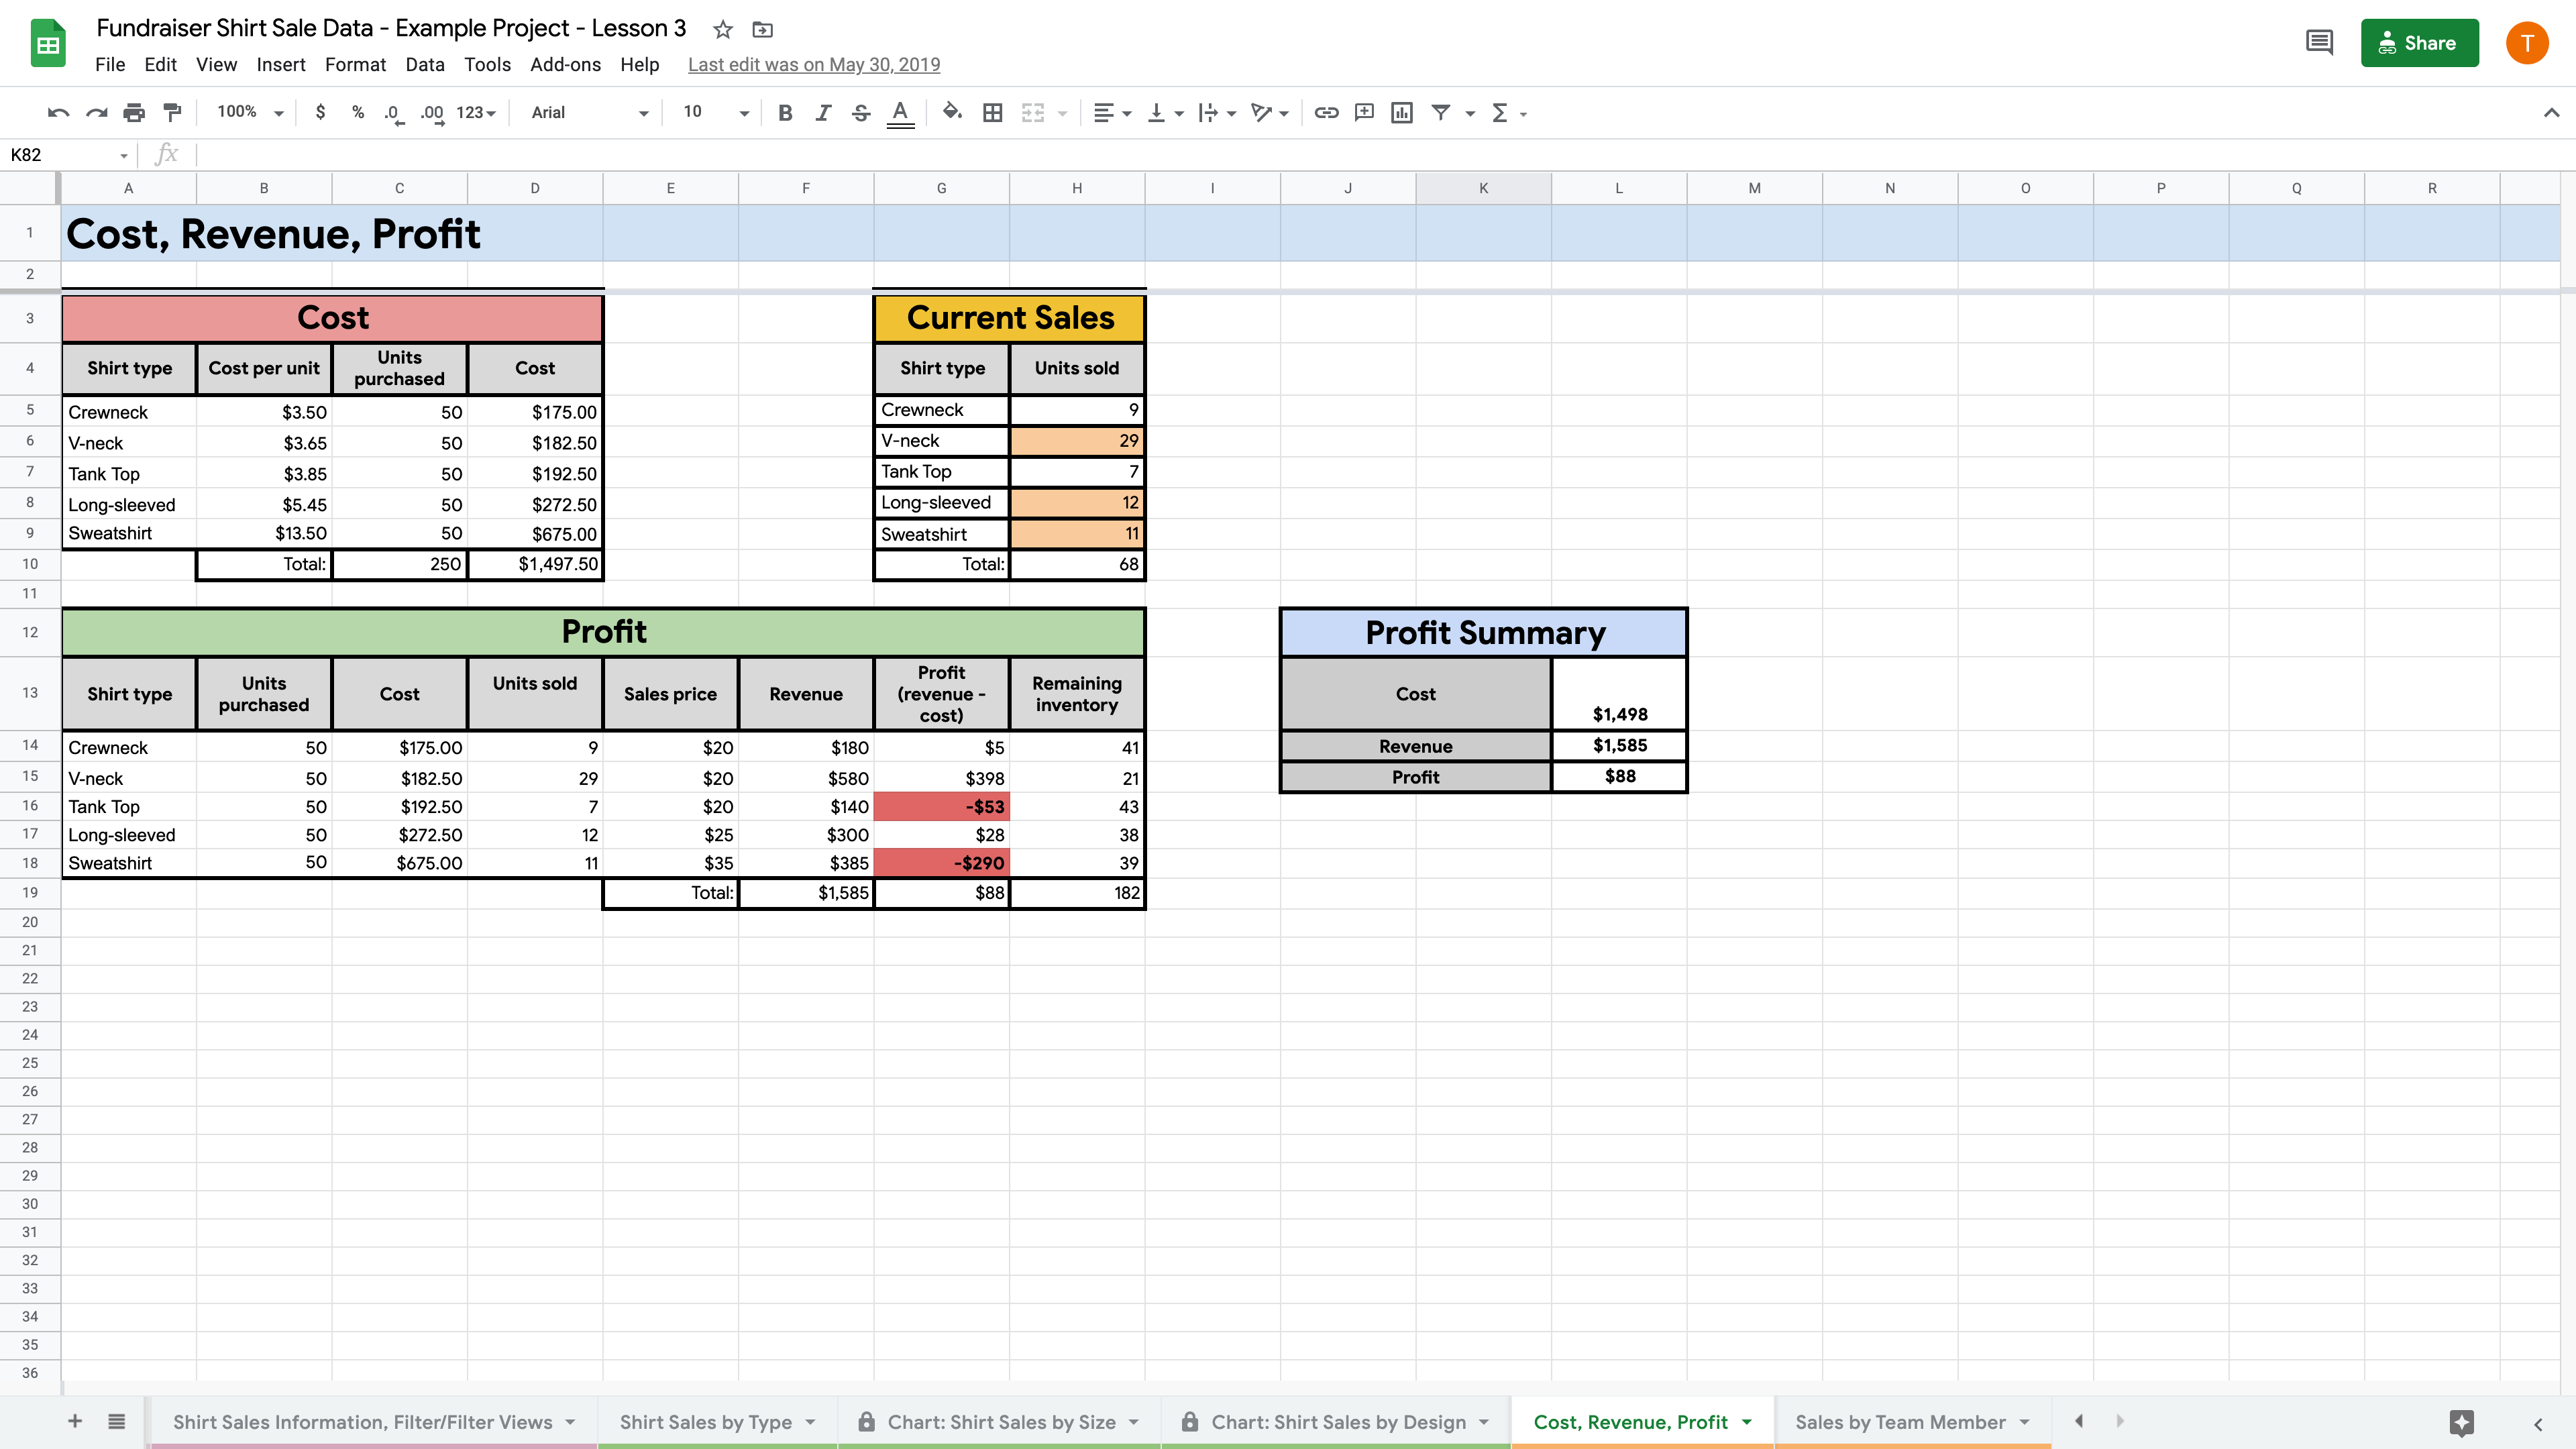Select the Paint format tool
Viewport: 2576px width, 1449px height.
coord(172,113)
